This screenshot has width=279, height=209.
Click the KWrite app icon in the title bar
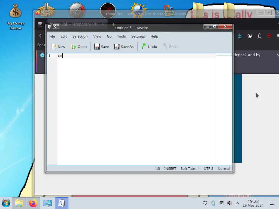[49, 27]
